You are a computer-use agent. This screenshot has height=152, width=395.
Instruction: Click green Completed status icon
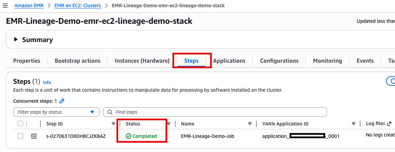(128, 136)
